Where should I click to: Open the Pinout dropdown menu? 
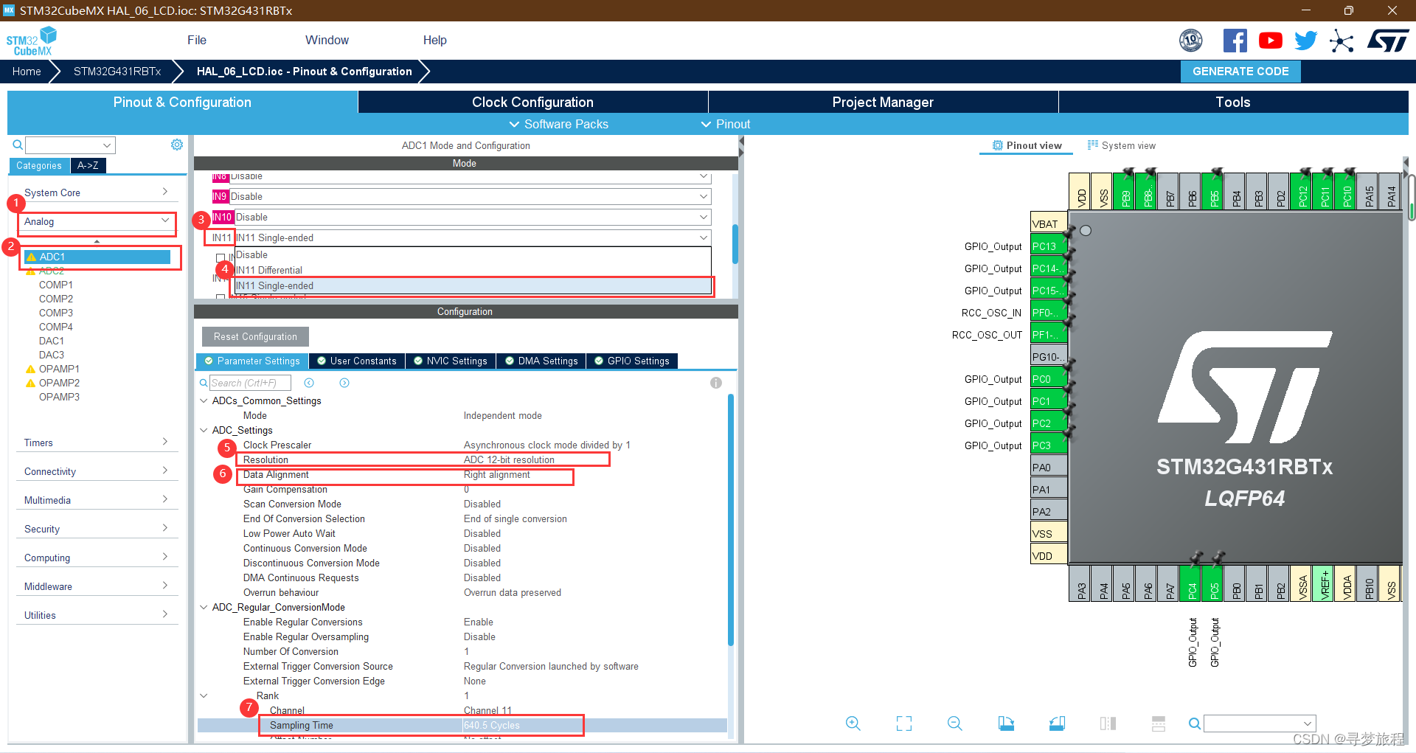tap(726, 124)
